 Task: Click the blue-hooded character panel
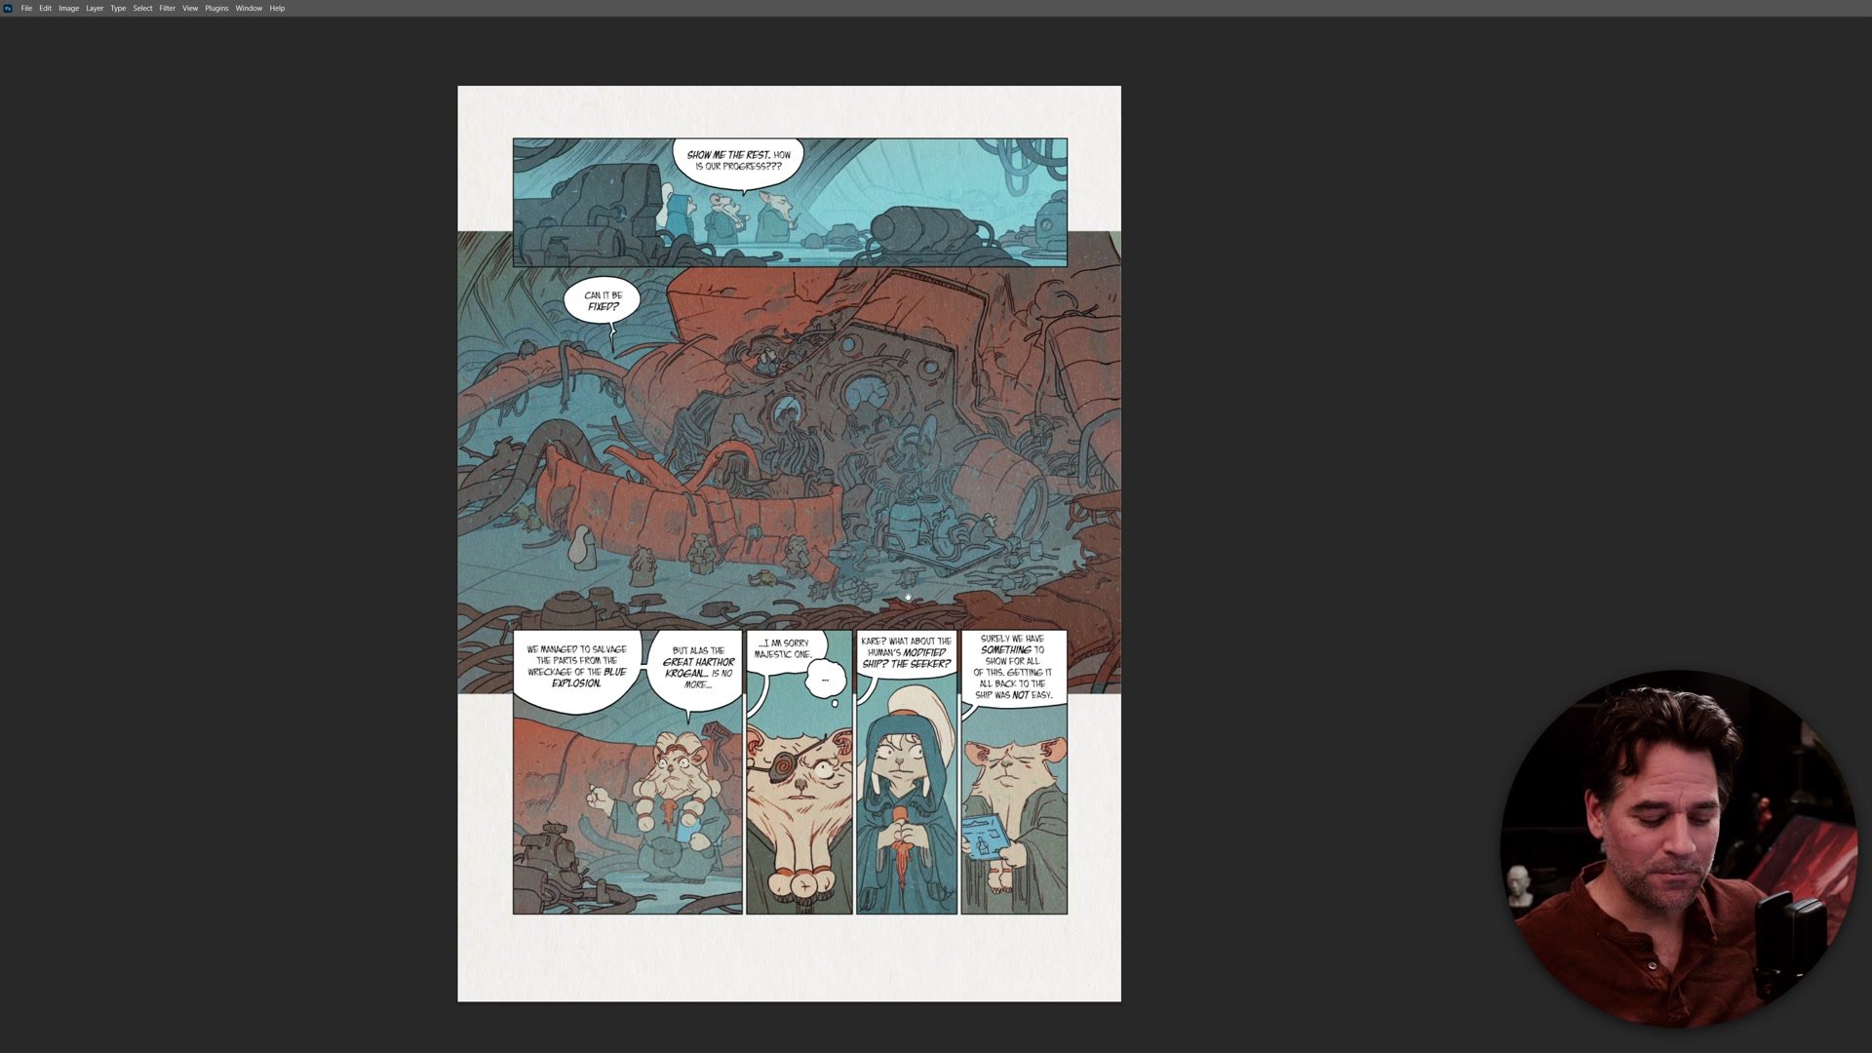[907, 772]
